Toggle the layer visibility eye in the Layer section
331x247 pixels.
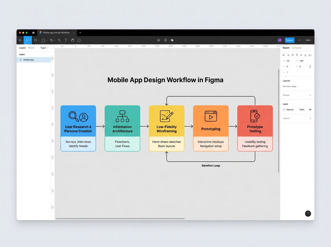click(310, 110)
